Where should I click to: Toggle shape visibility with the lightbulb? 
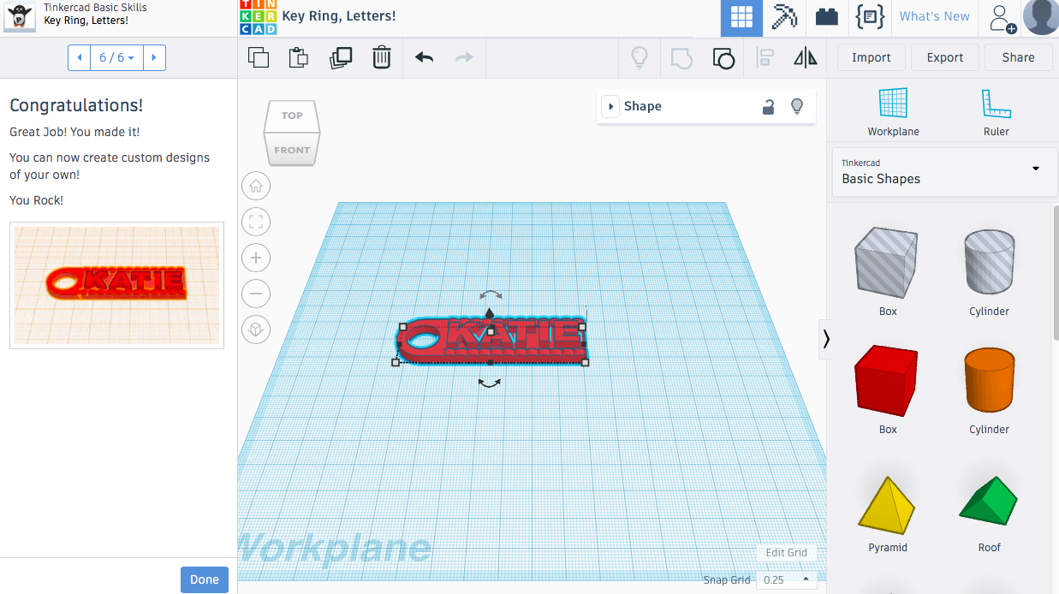coord(797,106)
